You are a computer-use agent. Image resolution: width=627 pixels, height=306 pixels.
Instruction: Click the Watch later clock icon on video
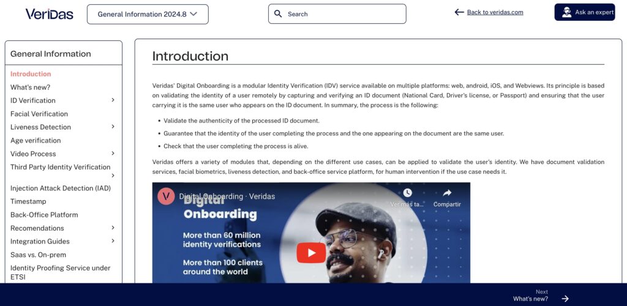pyautogui.click(x=407, y=193)
